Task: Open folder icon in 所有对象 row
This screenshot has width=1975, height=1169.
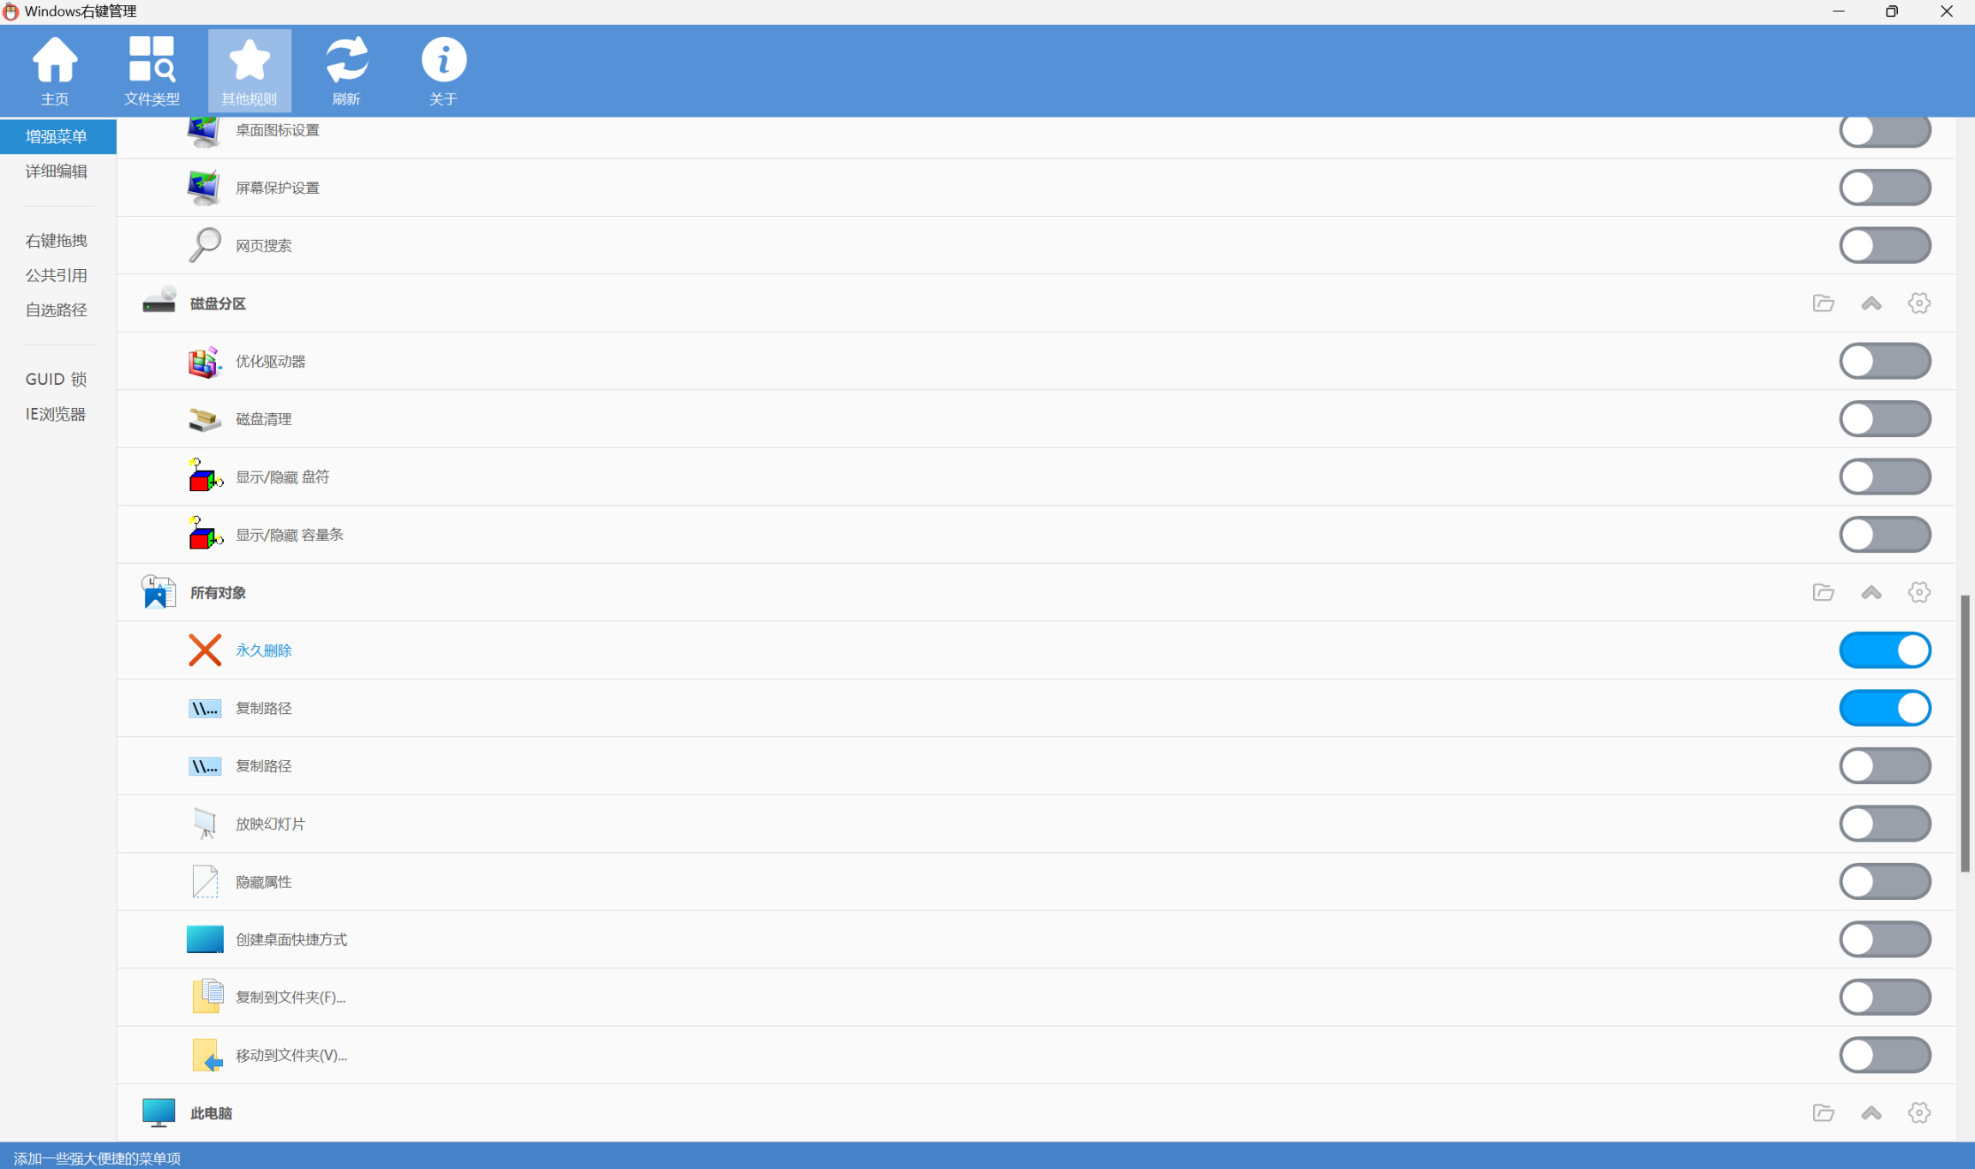Action: point(1823,592)
